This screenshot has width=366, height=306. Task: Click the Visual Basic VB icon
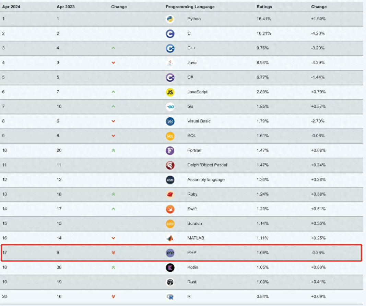point(170,121)
